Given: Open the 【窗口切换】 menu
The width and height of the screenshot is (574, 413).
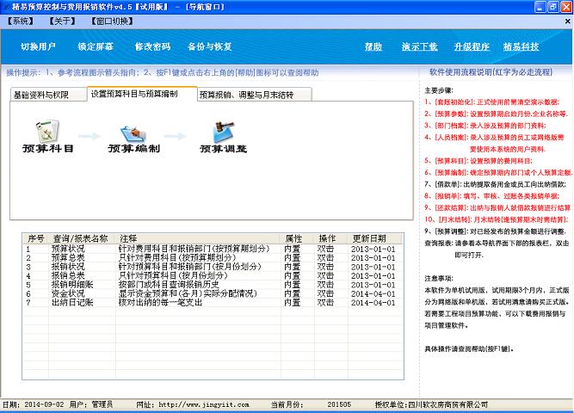Looking at the screenshot, I should click(x=112, y=22).
